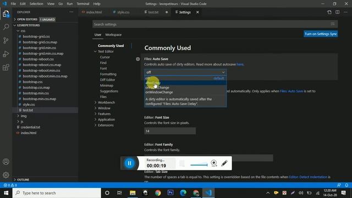Open Explorer views and more actions ellipsis
This screenshot has height=198, width=352.
(x=71, y=12)
